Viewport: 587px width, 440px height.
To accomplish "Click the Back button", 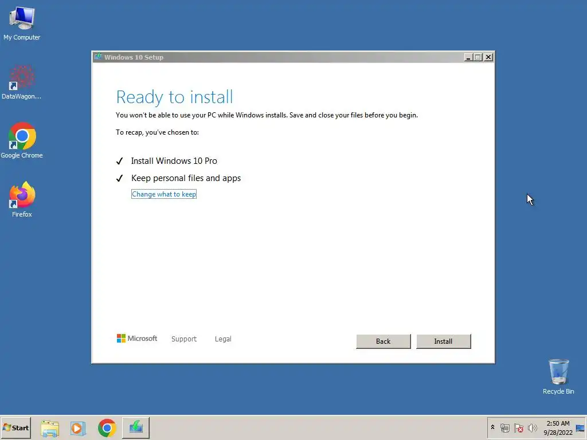I will (383, 341).
